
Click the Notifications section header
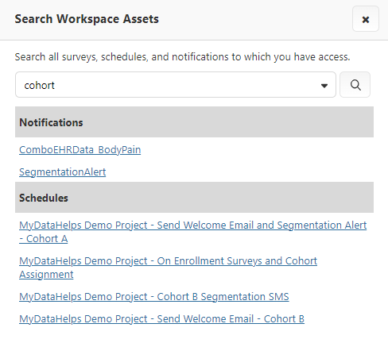point(194,122)
